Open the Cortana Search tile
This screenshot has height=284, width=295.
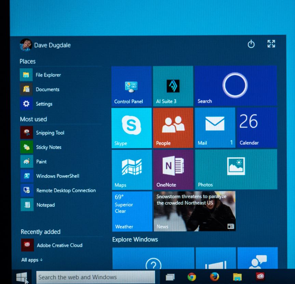click(x=236, y=86)
